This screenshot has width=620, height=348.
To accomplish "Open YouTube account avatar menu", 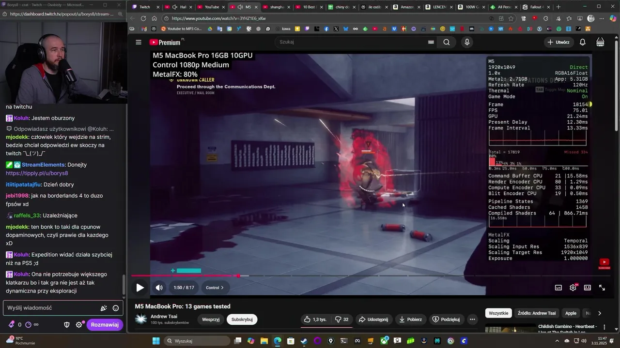I will (x=600, y=42).
